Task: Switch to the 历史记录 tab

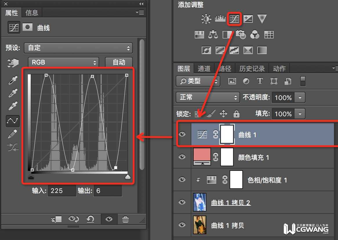Action: pyautogui.click(x=252, y=69)
